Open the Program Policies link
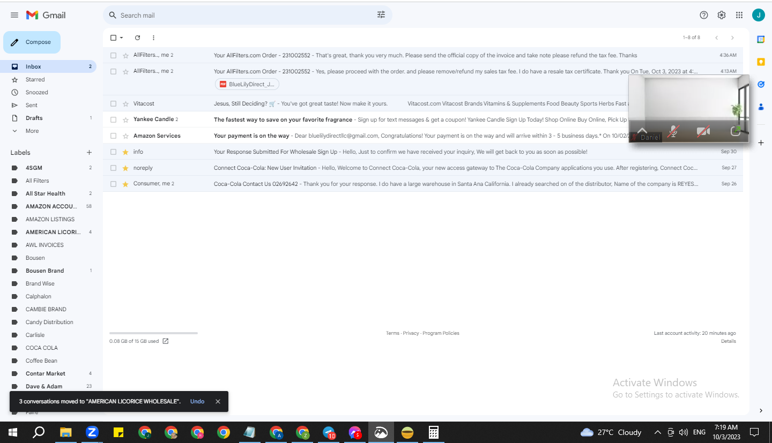This screenshot has width=772, height=443. (x=441, y=333)
